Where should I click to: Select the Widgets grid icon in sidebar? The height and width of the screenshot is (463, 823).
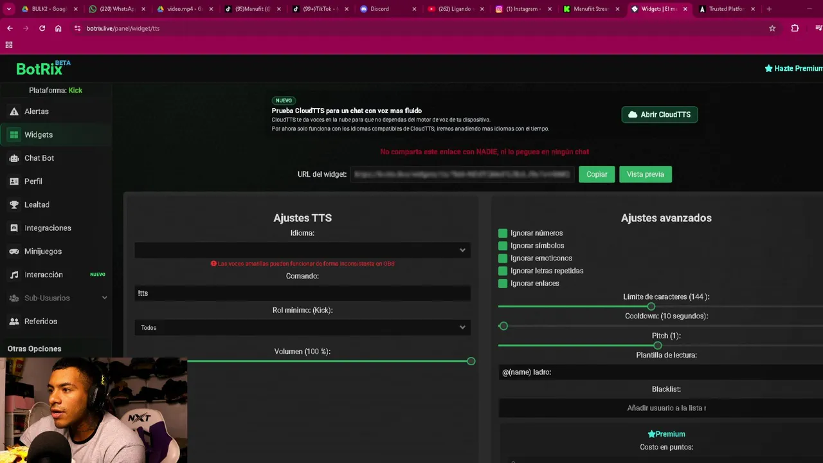pos(14,134)
